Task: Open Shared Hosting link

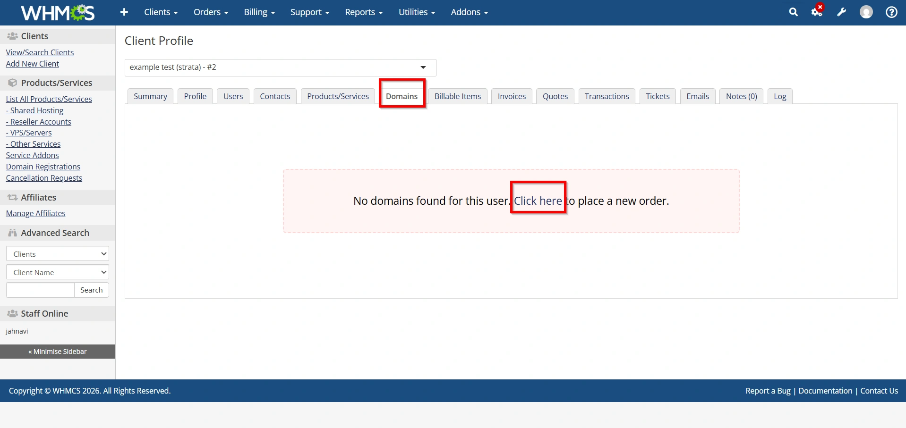Action: pos(34,110)
